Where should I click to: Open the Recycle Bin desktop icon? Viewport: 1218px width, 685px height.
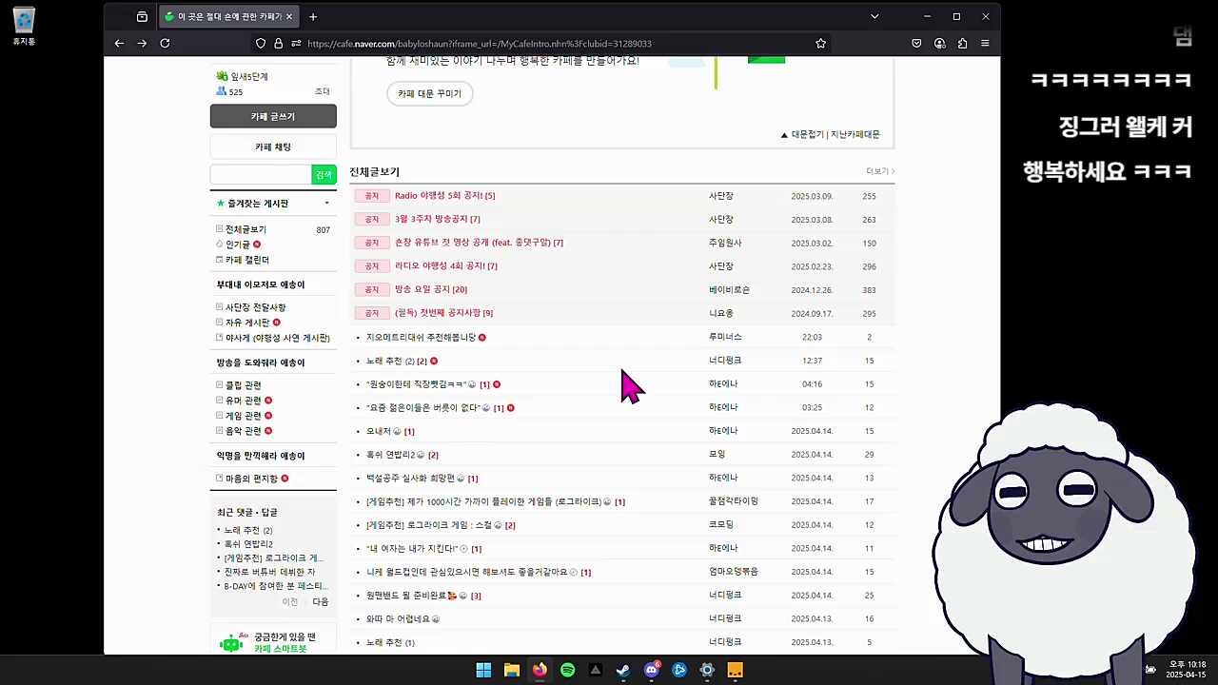click(24, 27)
